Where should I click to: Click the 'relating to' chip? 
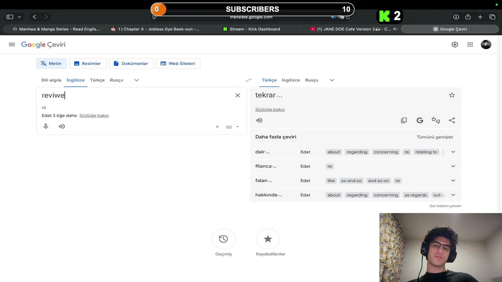click(426, 152)
